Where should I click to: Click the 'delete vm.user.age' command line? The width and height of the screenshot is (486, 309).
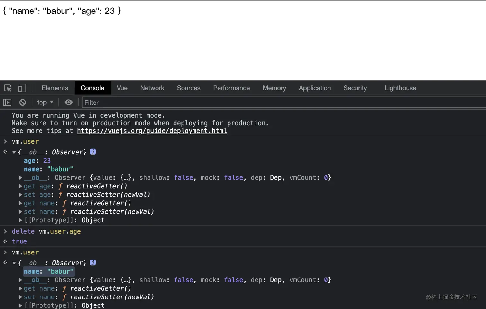46,231
